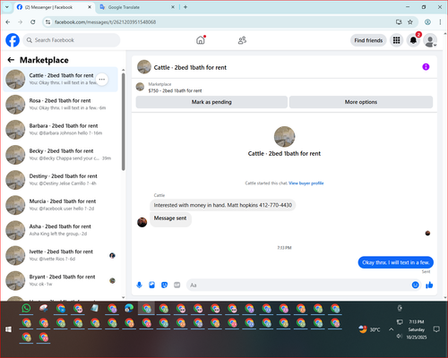Send a thumbs-up like
Viewport: 448px width, 358px height.
click(429, 285)
